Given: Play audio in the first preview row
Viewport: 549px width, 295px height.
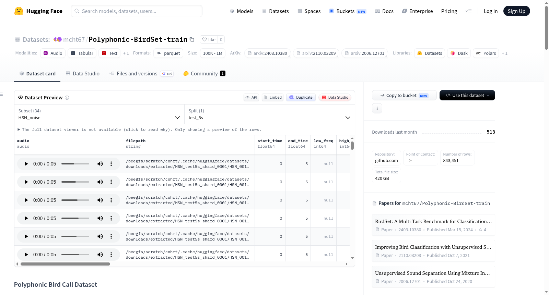Looking at the screenshot, I should tap(26, 164).
